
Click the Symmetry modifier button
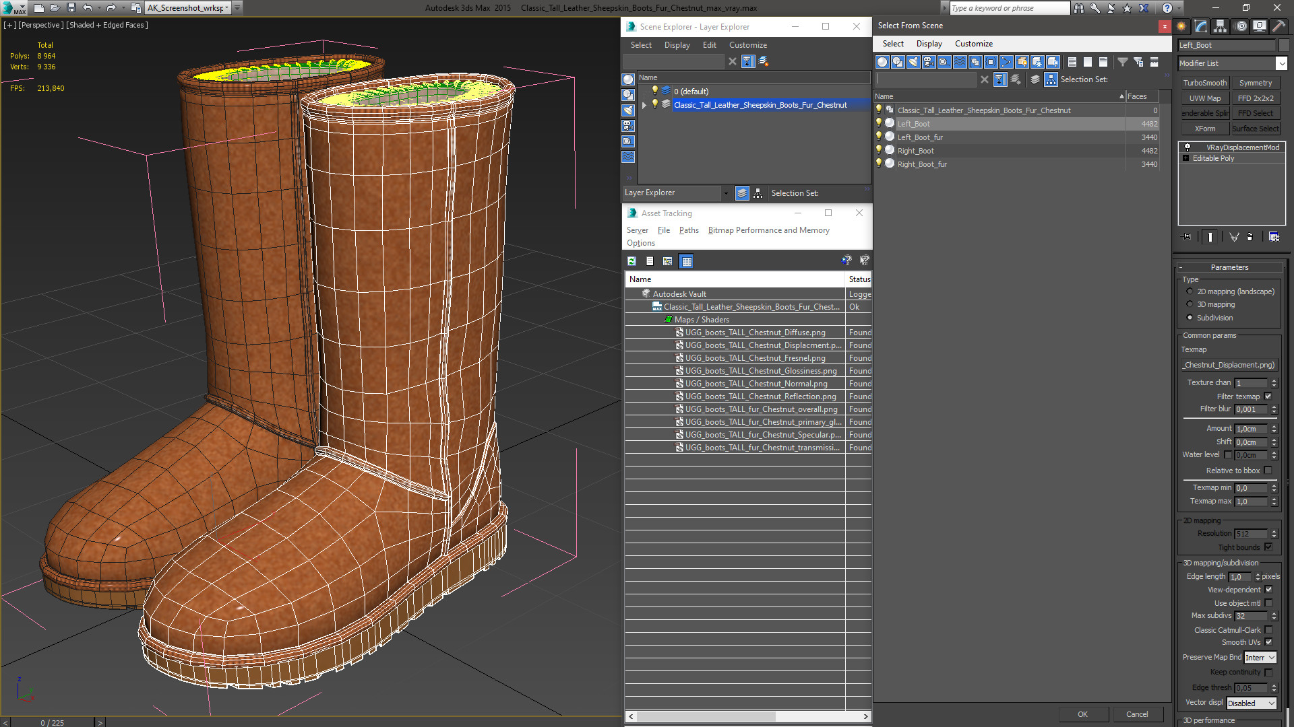tap(1255, 83)
